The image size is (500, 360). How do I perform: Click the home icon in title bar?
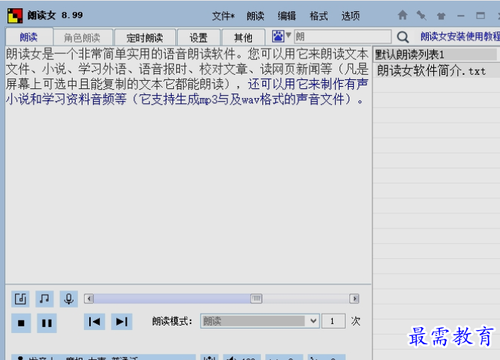tap(403, 15)
